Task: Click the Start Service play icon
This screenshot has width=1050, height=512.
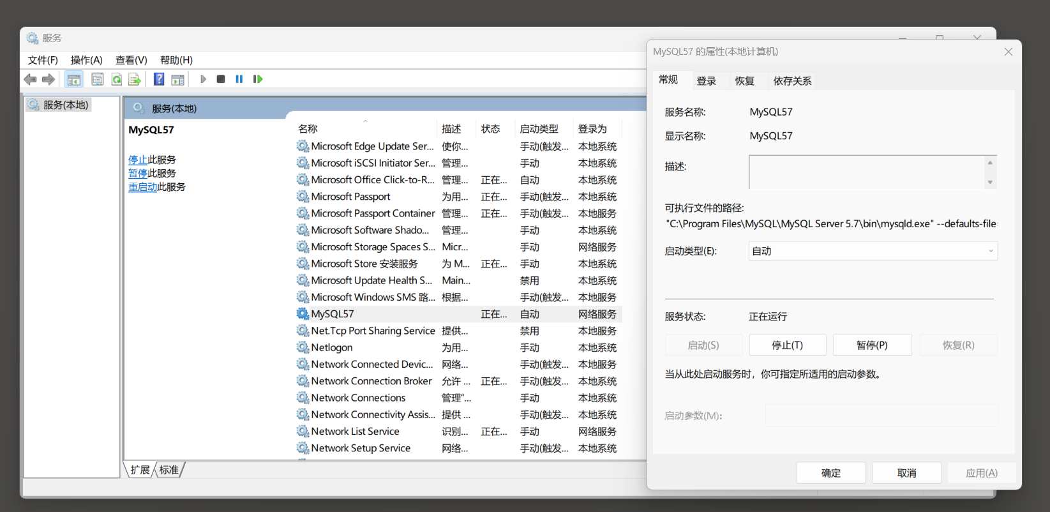Action: pos(203,79)
